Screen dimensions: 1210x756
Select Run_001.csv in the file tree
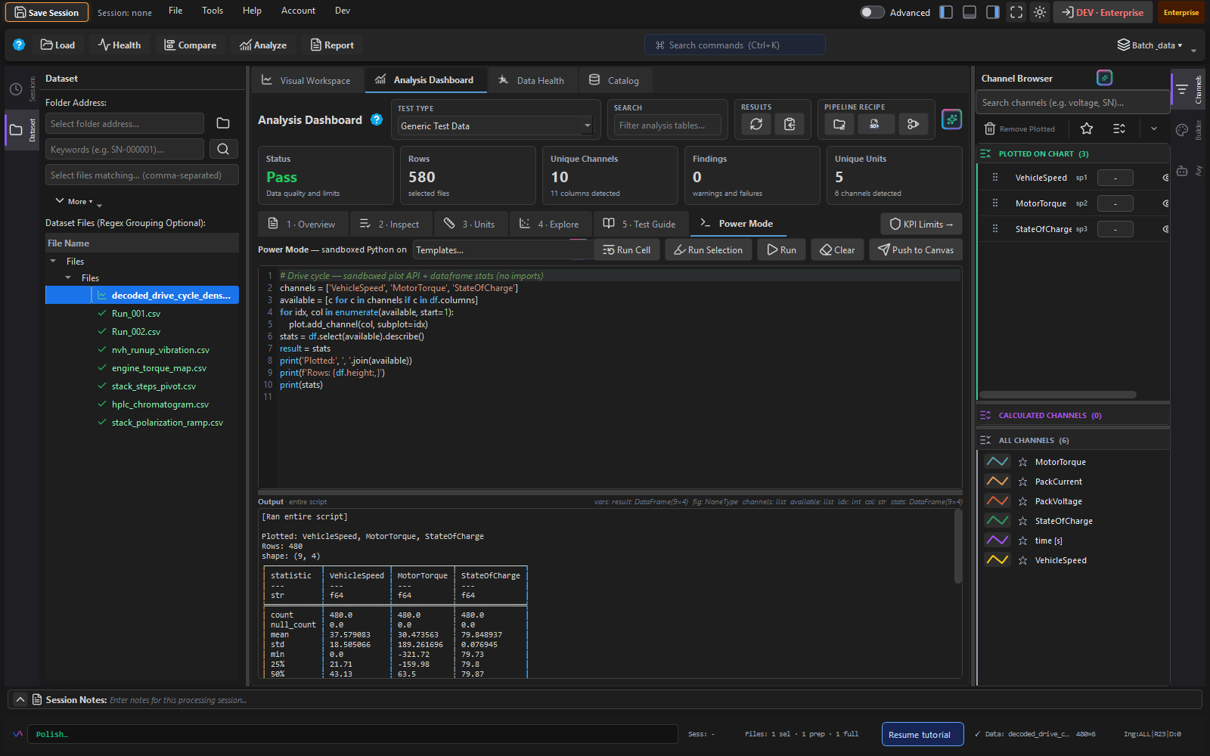(x=136, y=313)
